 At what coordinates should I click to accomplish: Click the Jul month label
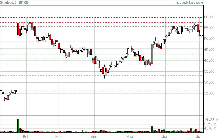pyautogui.click(x=199, y=136)
